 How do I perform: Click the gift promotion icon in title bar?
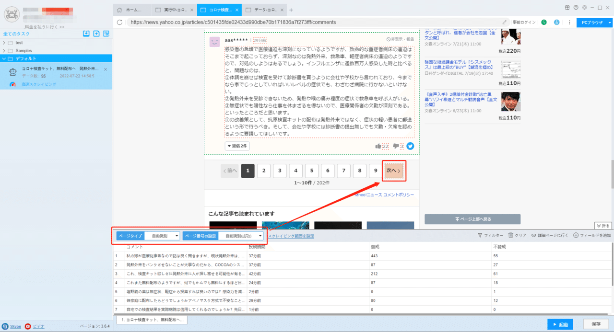tap(567, 8)
